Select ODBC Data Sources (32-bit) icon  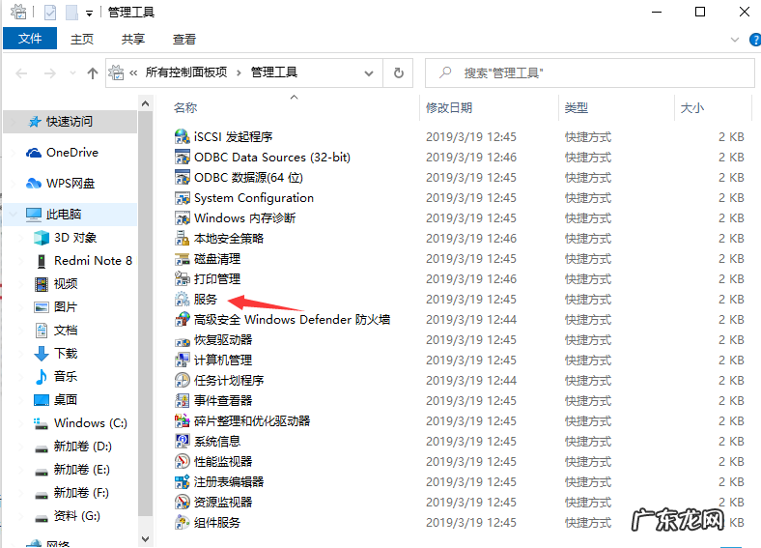tap(182, 157)
